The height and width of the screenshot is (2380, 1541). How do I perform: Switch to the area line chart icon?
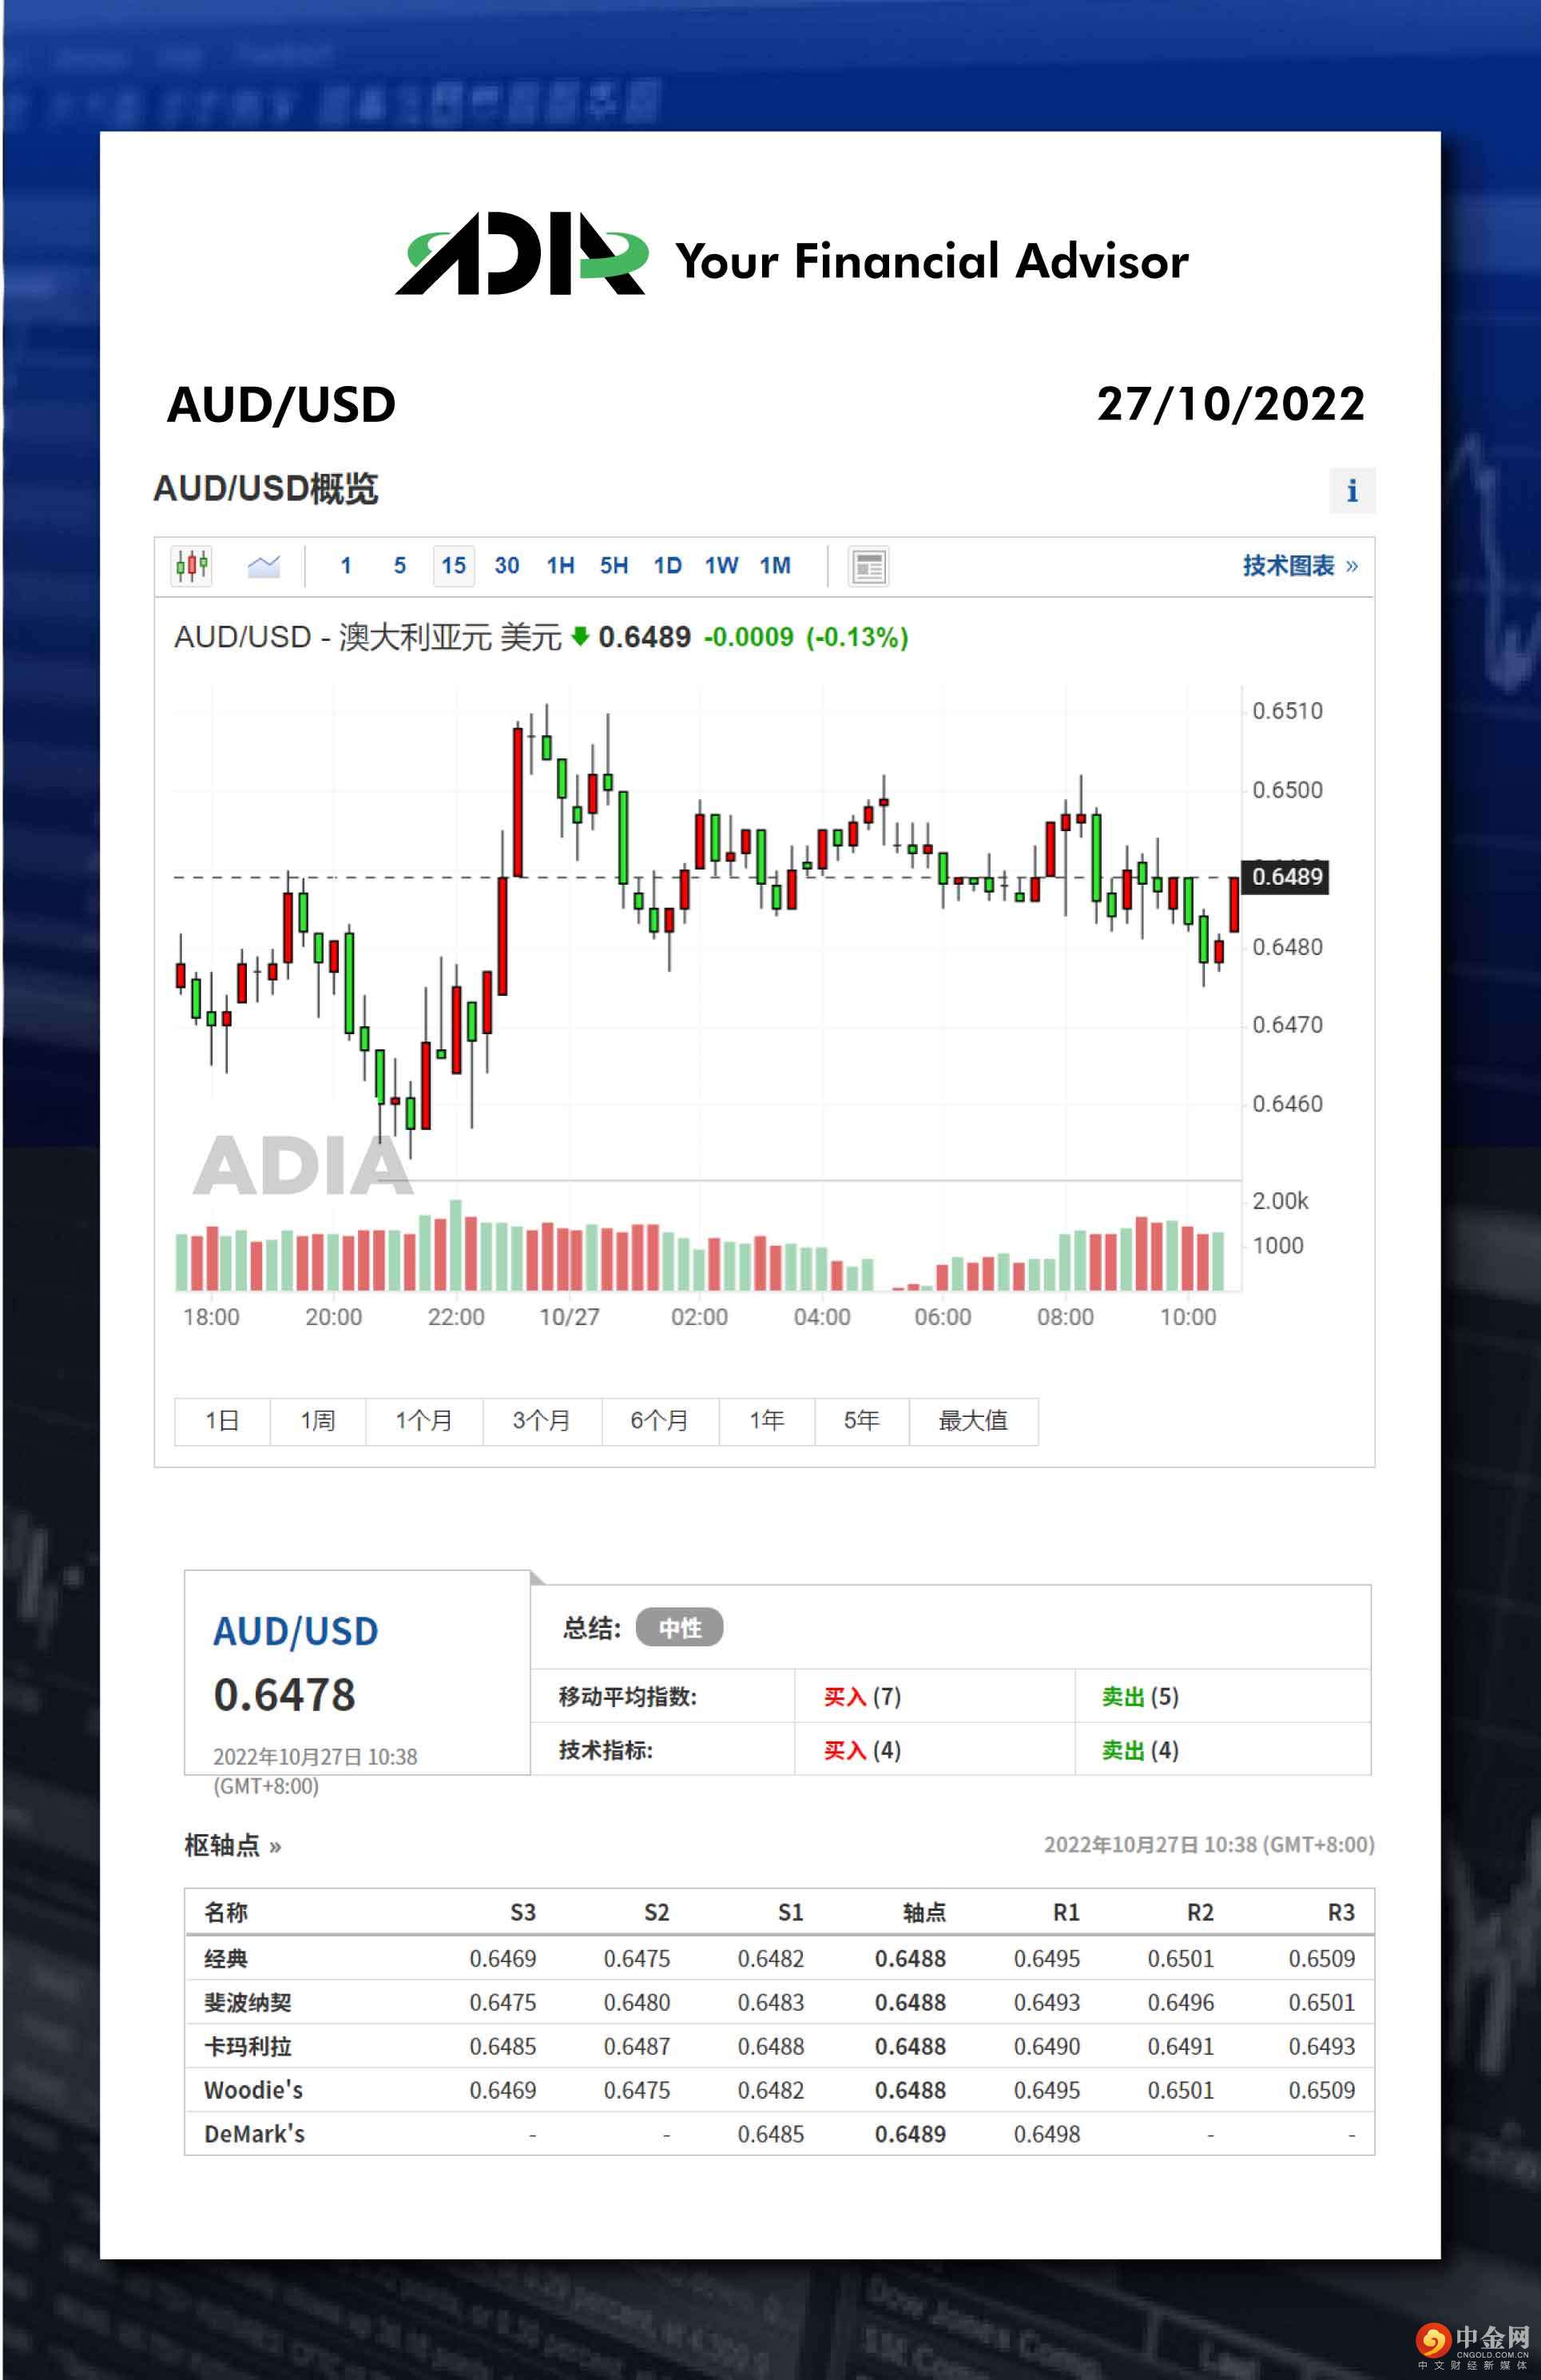(x=263, y=566)
